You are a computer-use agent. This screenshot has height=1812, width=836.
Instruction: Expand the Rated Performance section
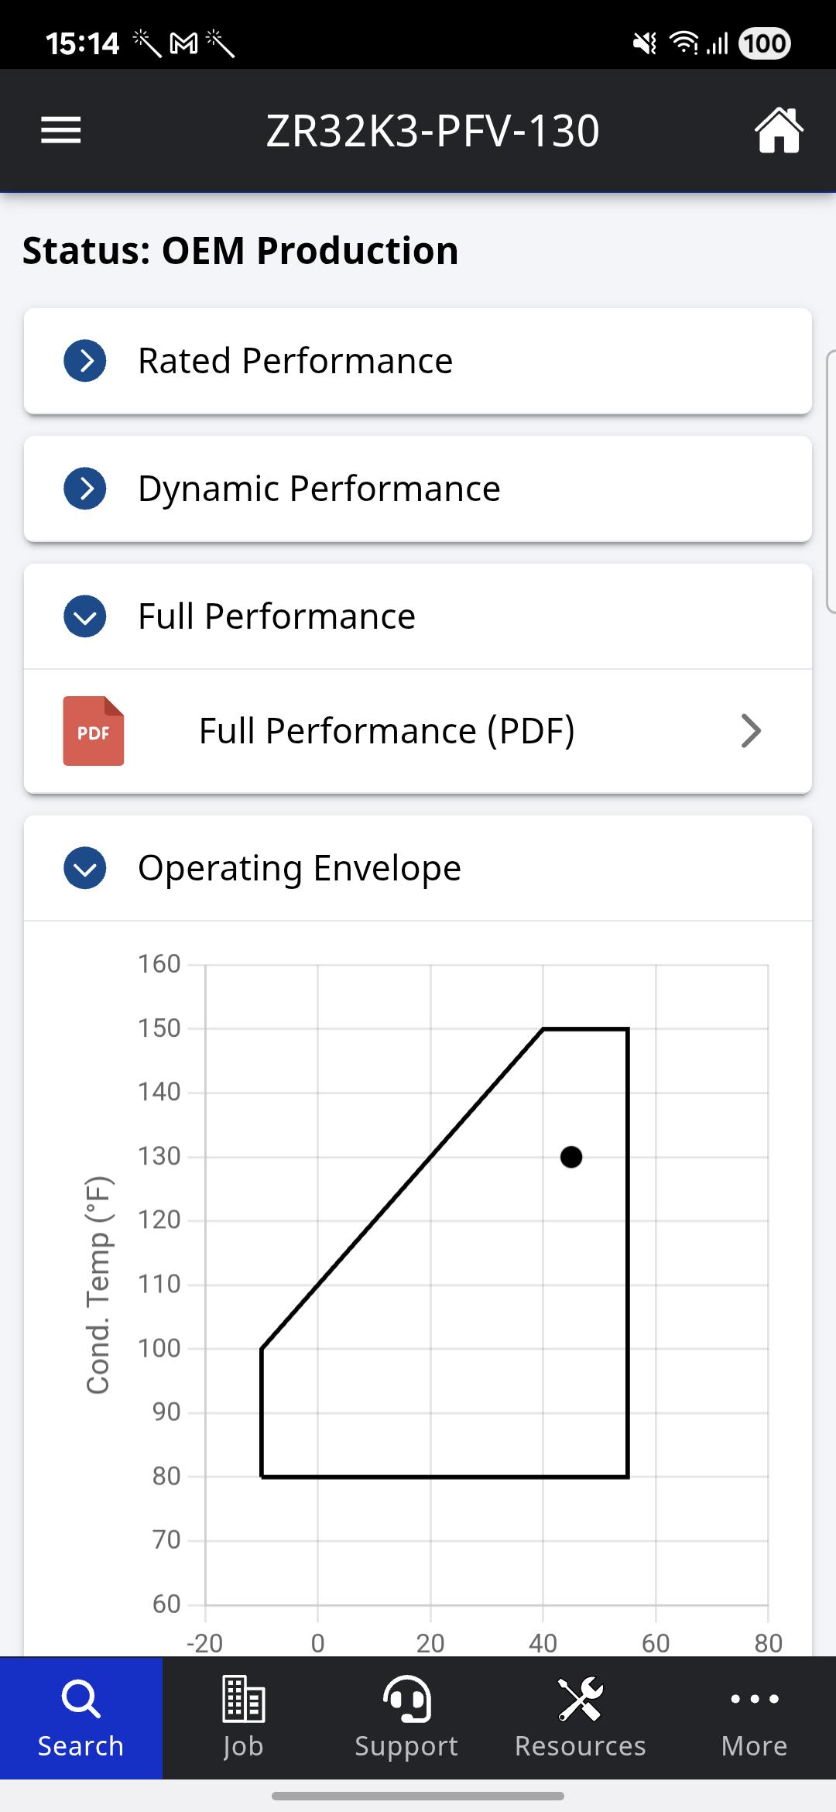click(x=85, y=361)
